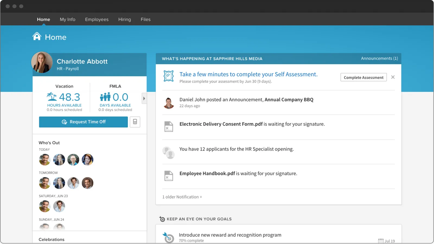434x244 pixels.
Task: Open the Announcements (1) header
Action: 379,58
